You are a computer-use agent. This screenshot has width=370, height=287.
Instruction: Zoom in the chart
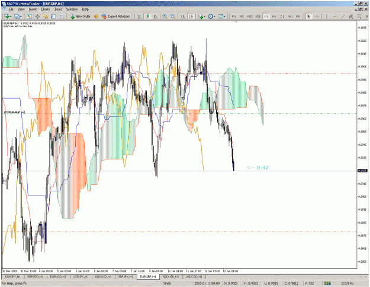click(x=165, y=17)
